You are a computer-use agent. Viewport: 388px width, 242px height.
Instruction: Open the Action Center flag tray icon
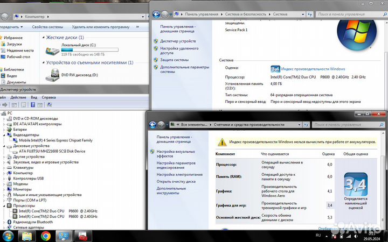tap(334, 236)
